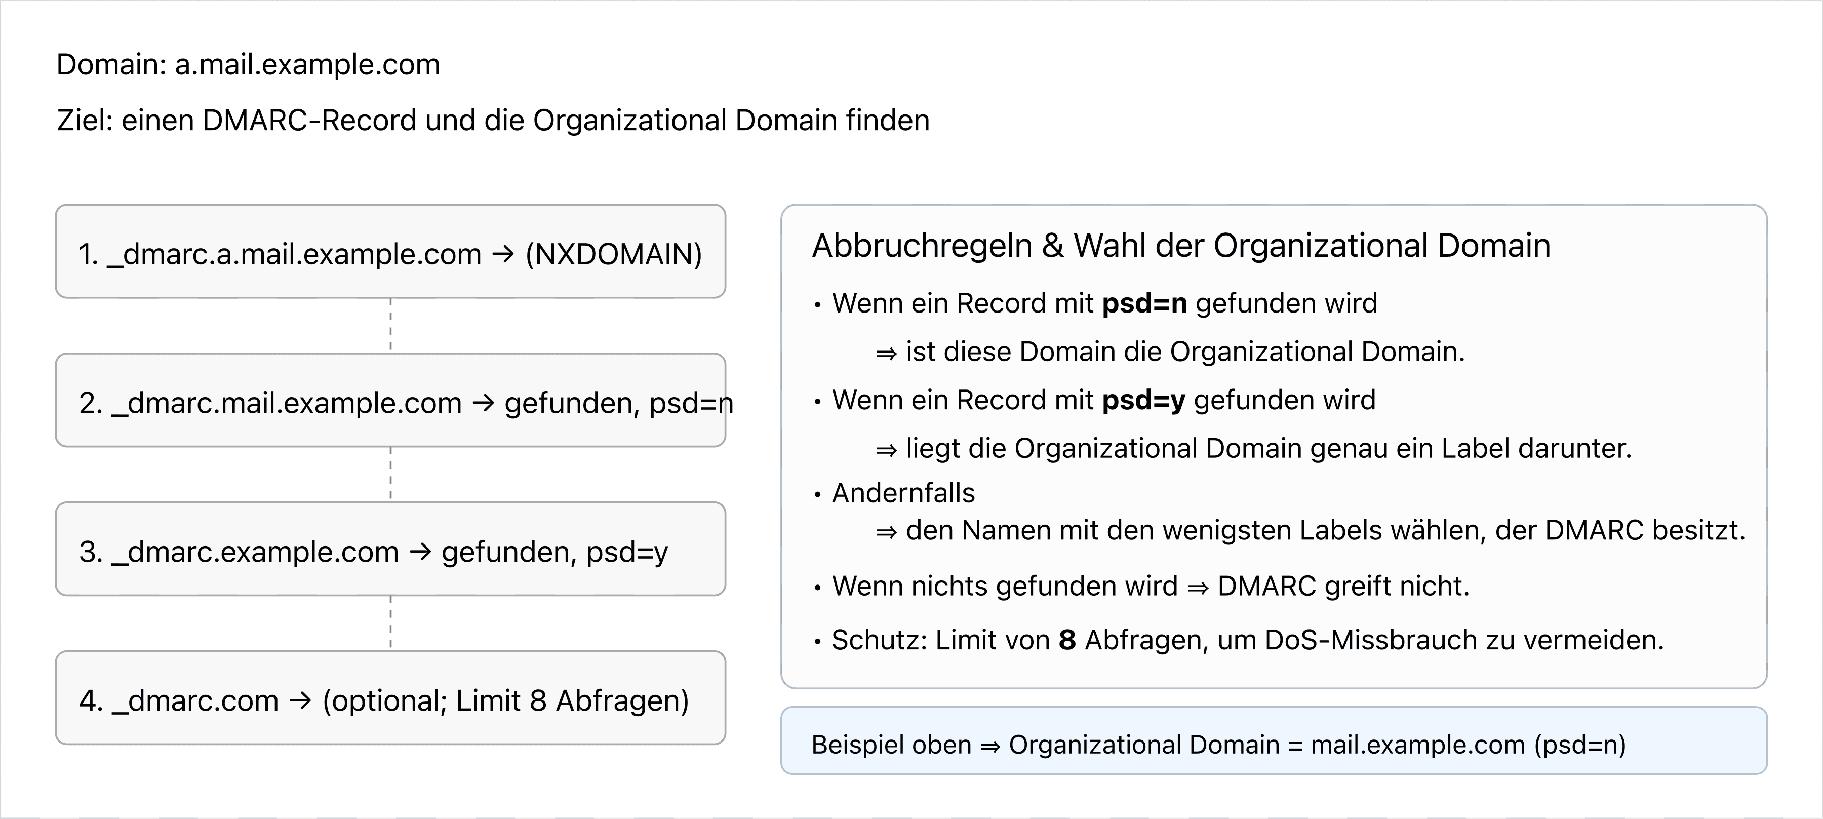Click dashed connector between steps 1 and 2
The height and width of the screenshot is (819, 1823).
390,325
